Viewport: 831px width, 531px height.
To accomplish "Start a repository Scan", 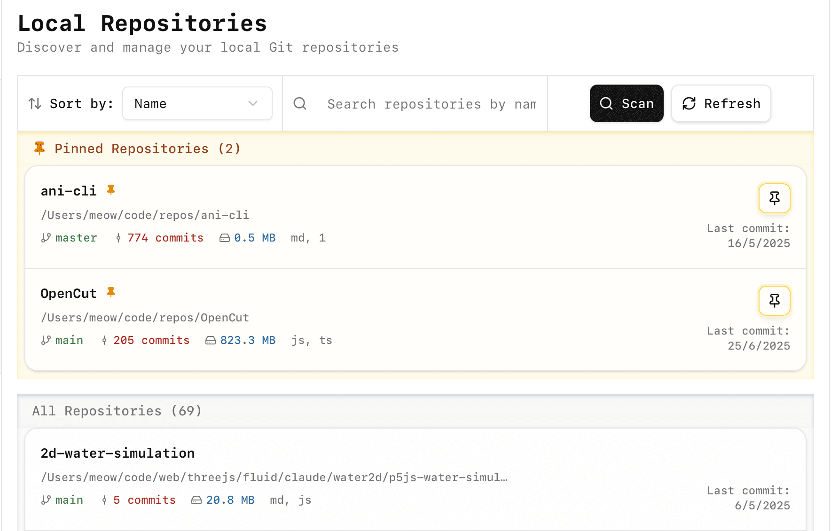I will coord(627,103).
